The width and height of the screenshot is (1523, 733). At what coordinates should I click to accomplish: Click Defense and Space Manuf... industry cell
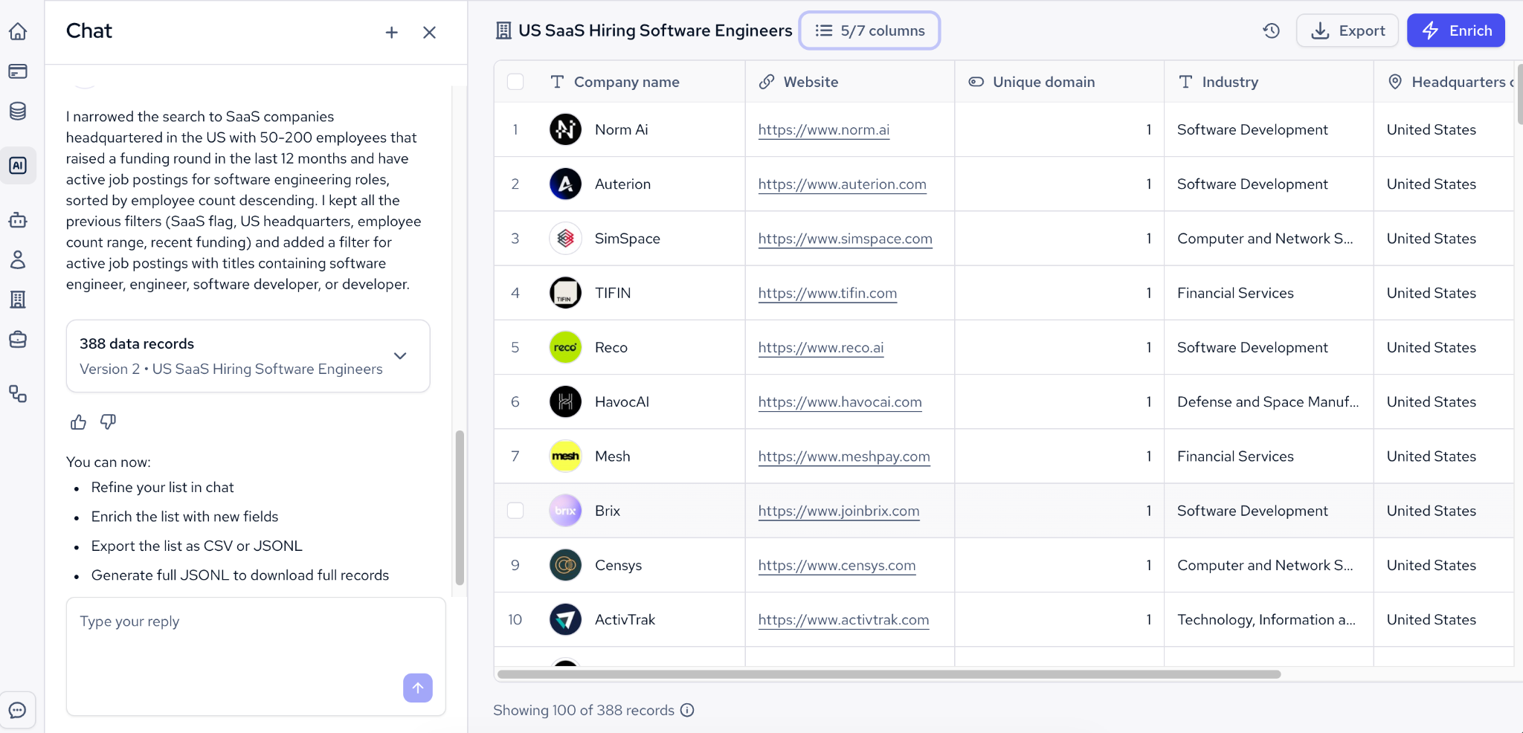(x=1268, y=401)
